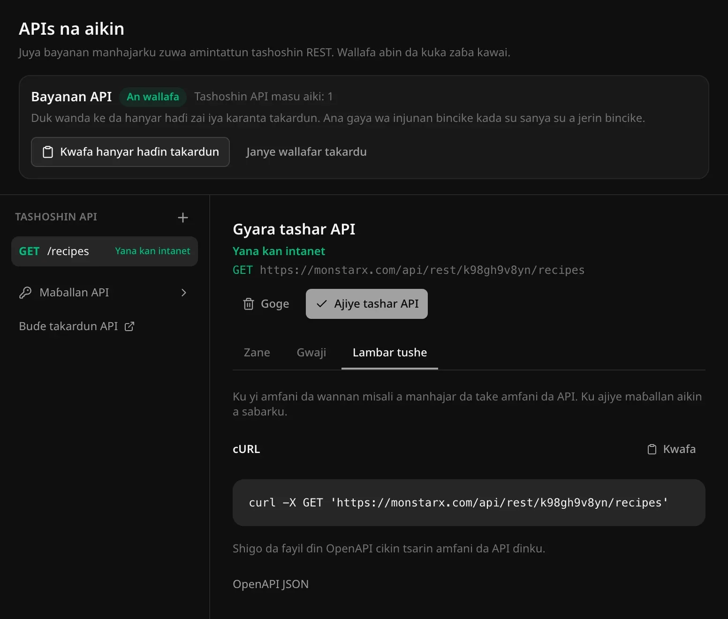This screenshot has height=619, width=728.
Task: Click the plus icon beside TASHOSHIN API
Action: coord(183,218)
